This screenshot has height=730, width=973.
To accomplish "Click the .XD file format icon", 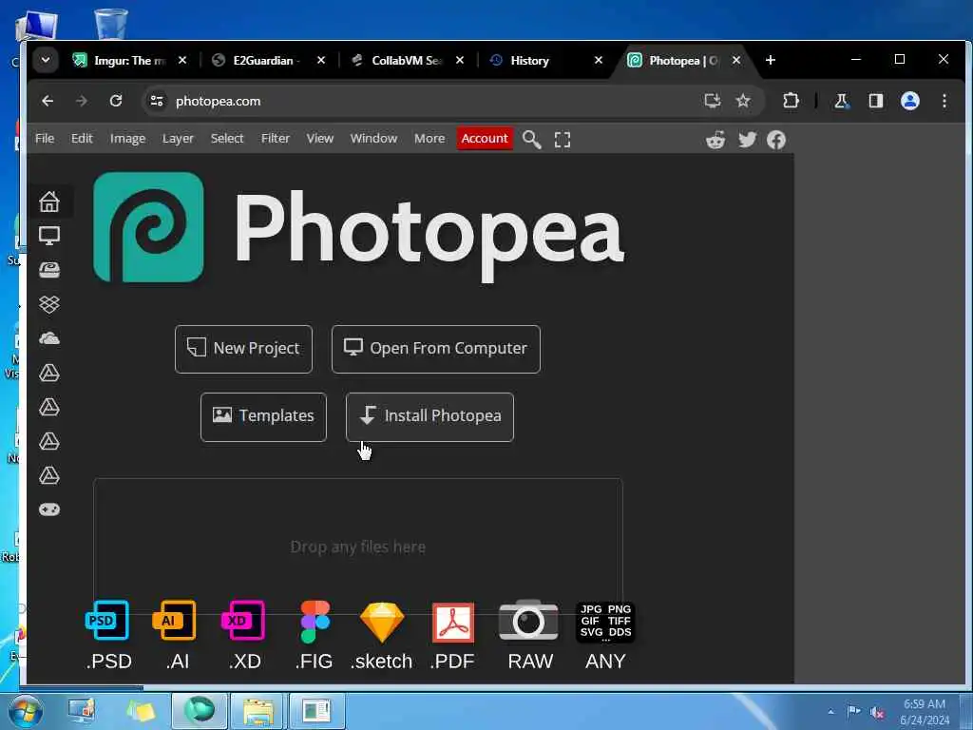I will pos(243,620).
